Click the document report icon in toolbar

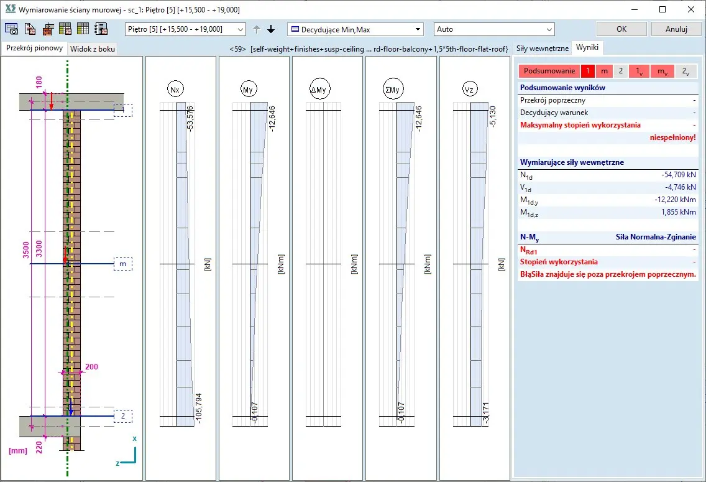(29, 29)
